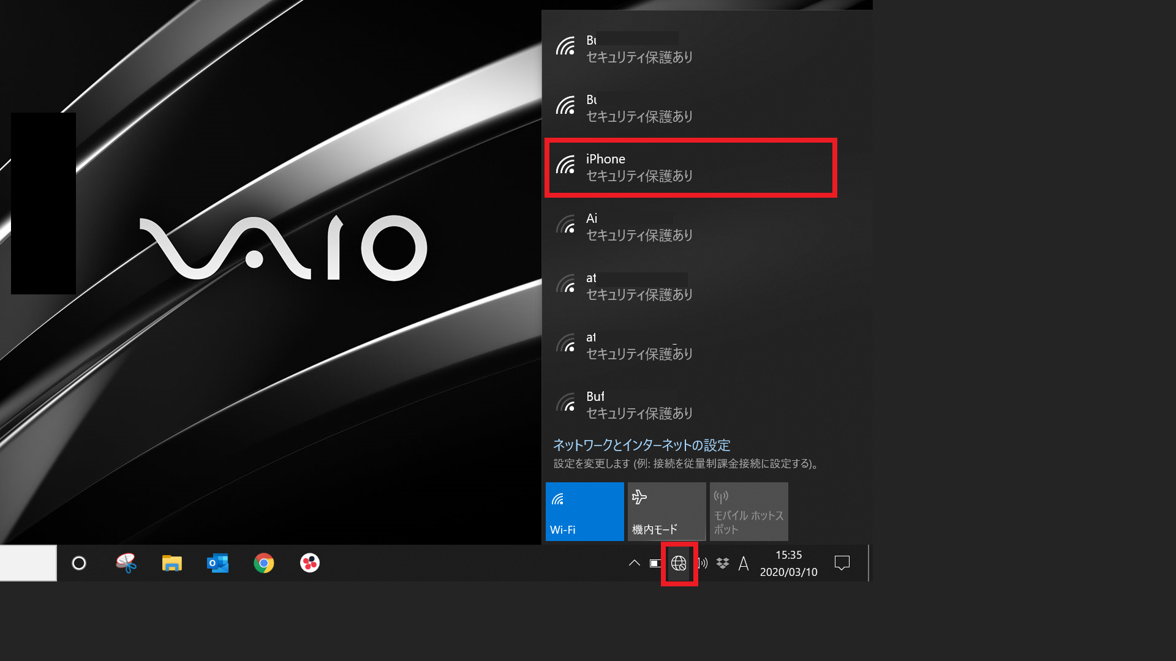Open the Snipping tool taskbar icon
Screen dimensions: 1176x661
[126, 563]
